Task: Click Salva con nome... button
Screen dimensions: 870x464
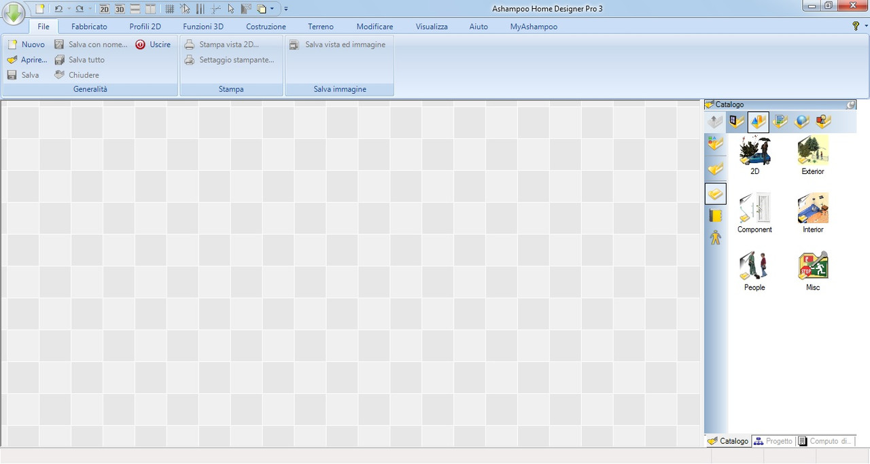Action: click(x=90, y=44)
